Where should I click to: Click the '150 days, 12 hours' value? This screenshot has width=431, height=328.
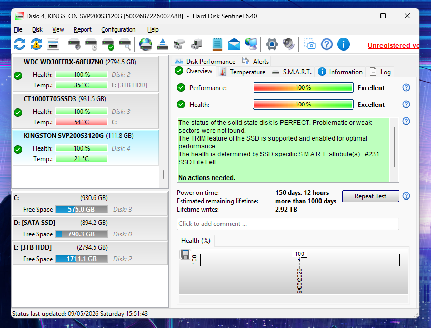(x=302, y=193)
